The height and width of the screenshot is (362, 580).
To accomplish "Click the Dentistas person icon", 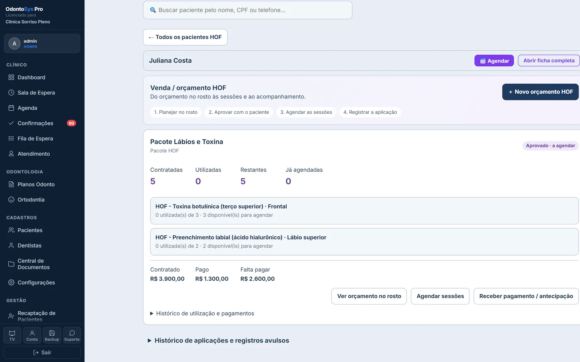I will pyautogui.click(x=11, y=245).
